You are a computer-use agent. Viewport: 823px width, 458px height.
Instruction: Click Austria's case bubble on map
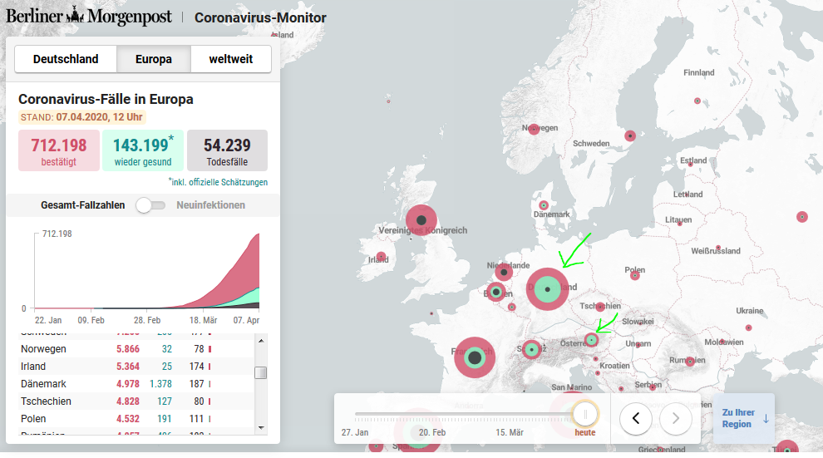[x=592, y=339]
